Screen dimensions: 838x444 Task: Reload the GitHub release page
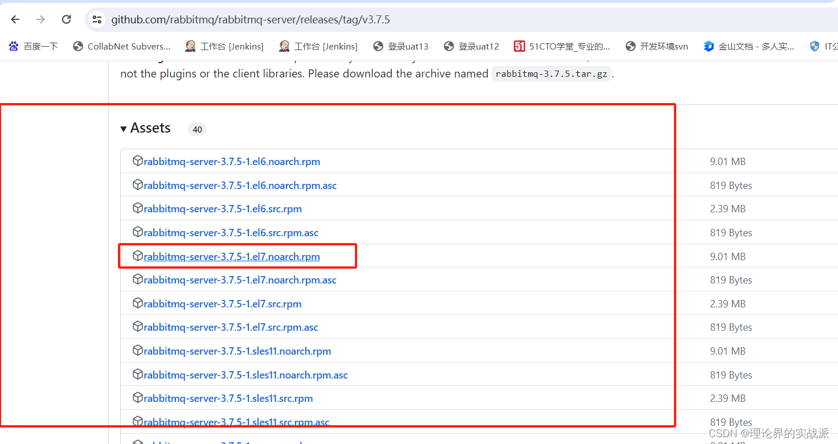(x=66, y=19)
